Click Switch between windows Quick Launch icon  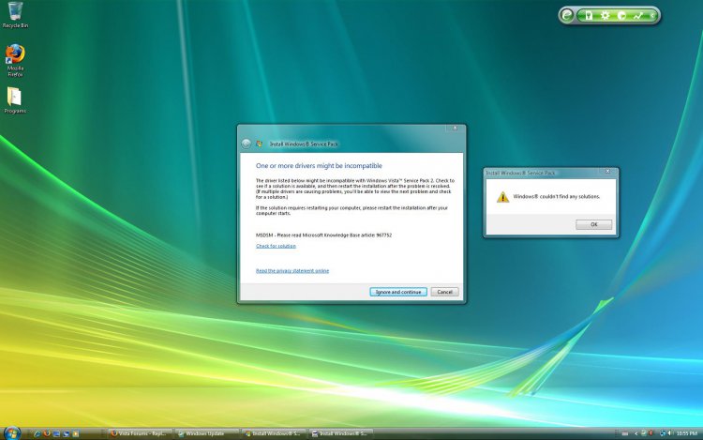(x=66, y=433)
